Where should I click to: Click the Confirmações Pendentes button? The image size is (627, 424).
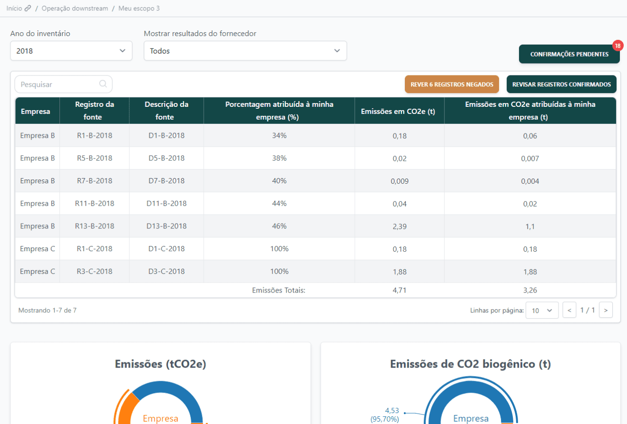pos(569,54)
